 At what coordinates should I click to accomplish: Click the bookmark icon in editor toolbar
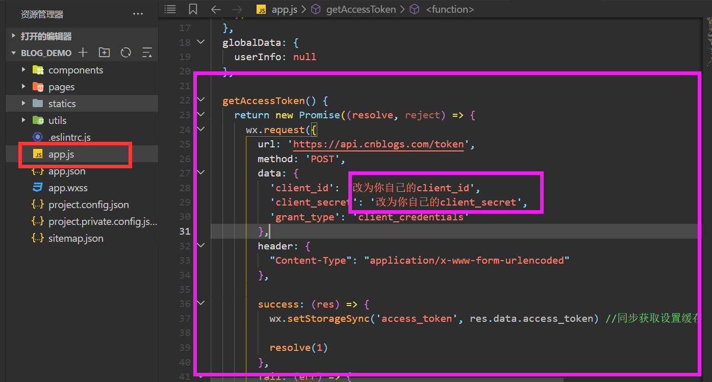pyautogui.click(x=193, y=9)
